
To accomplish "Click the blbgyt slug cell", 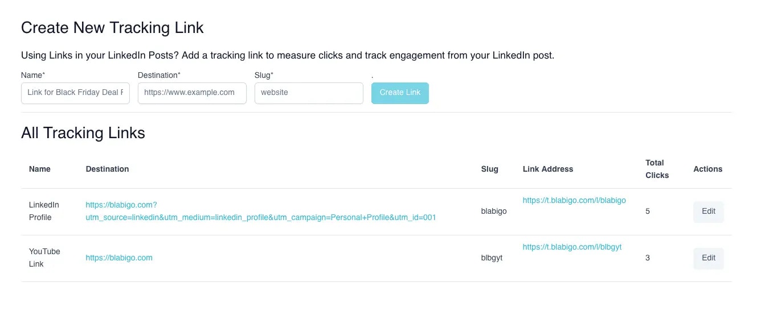I will (x=492, y=258).
